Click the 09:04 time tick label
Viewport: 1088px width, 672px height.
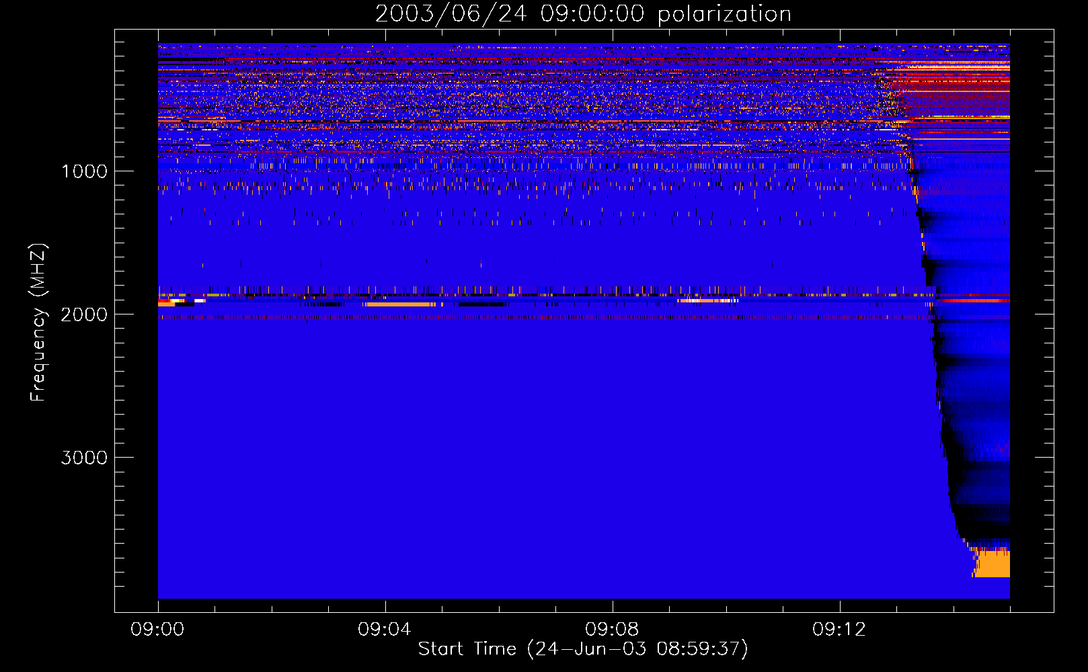[385, 630]
